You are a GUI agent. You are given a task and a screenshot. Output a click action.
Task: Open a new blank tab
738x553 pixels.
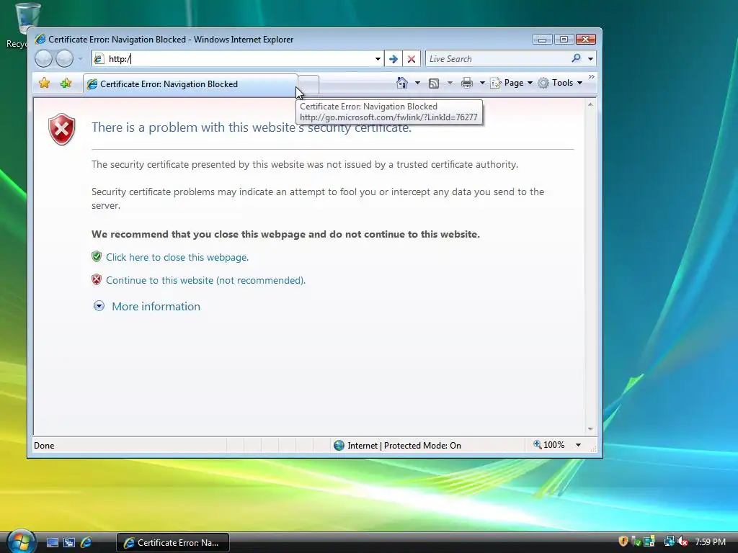click(308, 85)
